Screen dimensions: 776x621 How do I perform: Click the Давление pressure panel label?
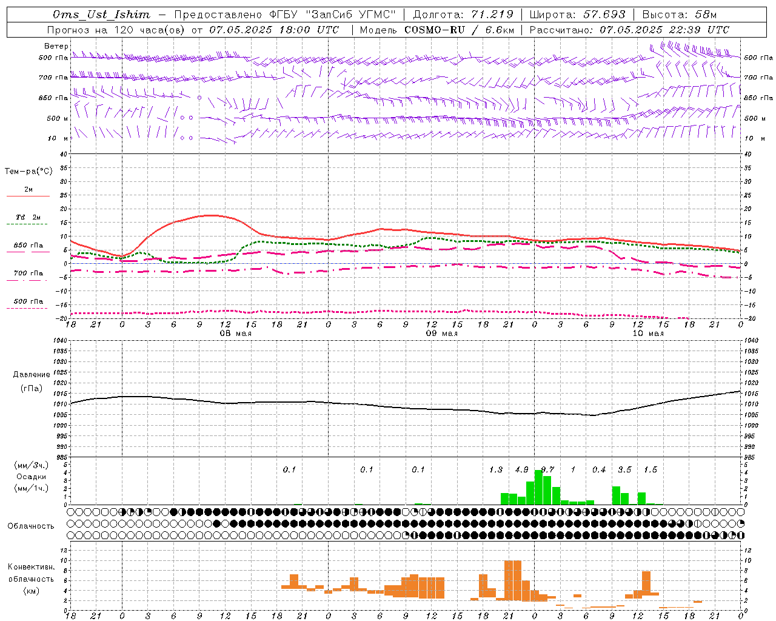(x=32, y=375)
